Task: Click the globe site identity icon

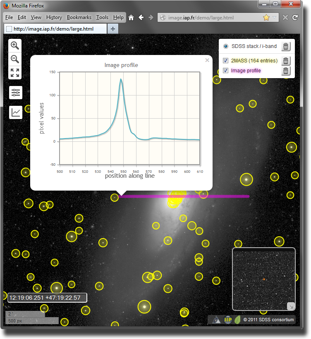Action: (163, 17)
